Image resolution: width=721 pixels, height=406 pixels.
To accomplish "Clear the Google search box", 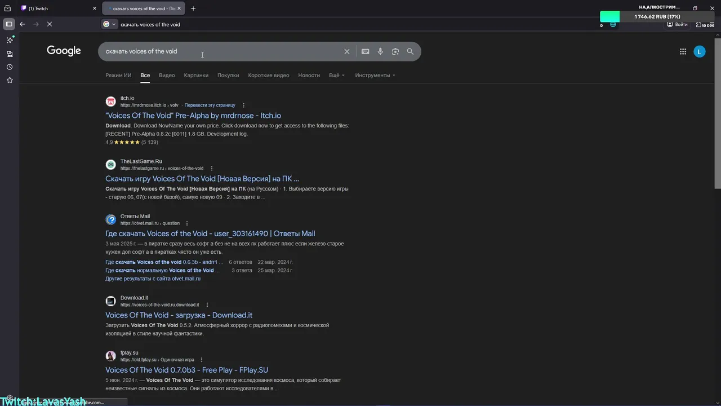I will [347, 51].
